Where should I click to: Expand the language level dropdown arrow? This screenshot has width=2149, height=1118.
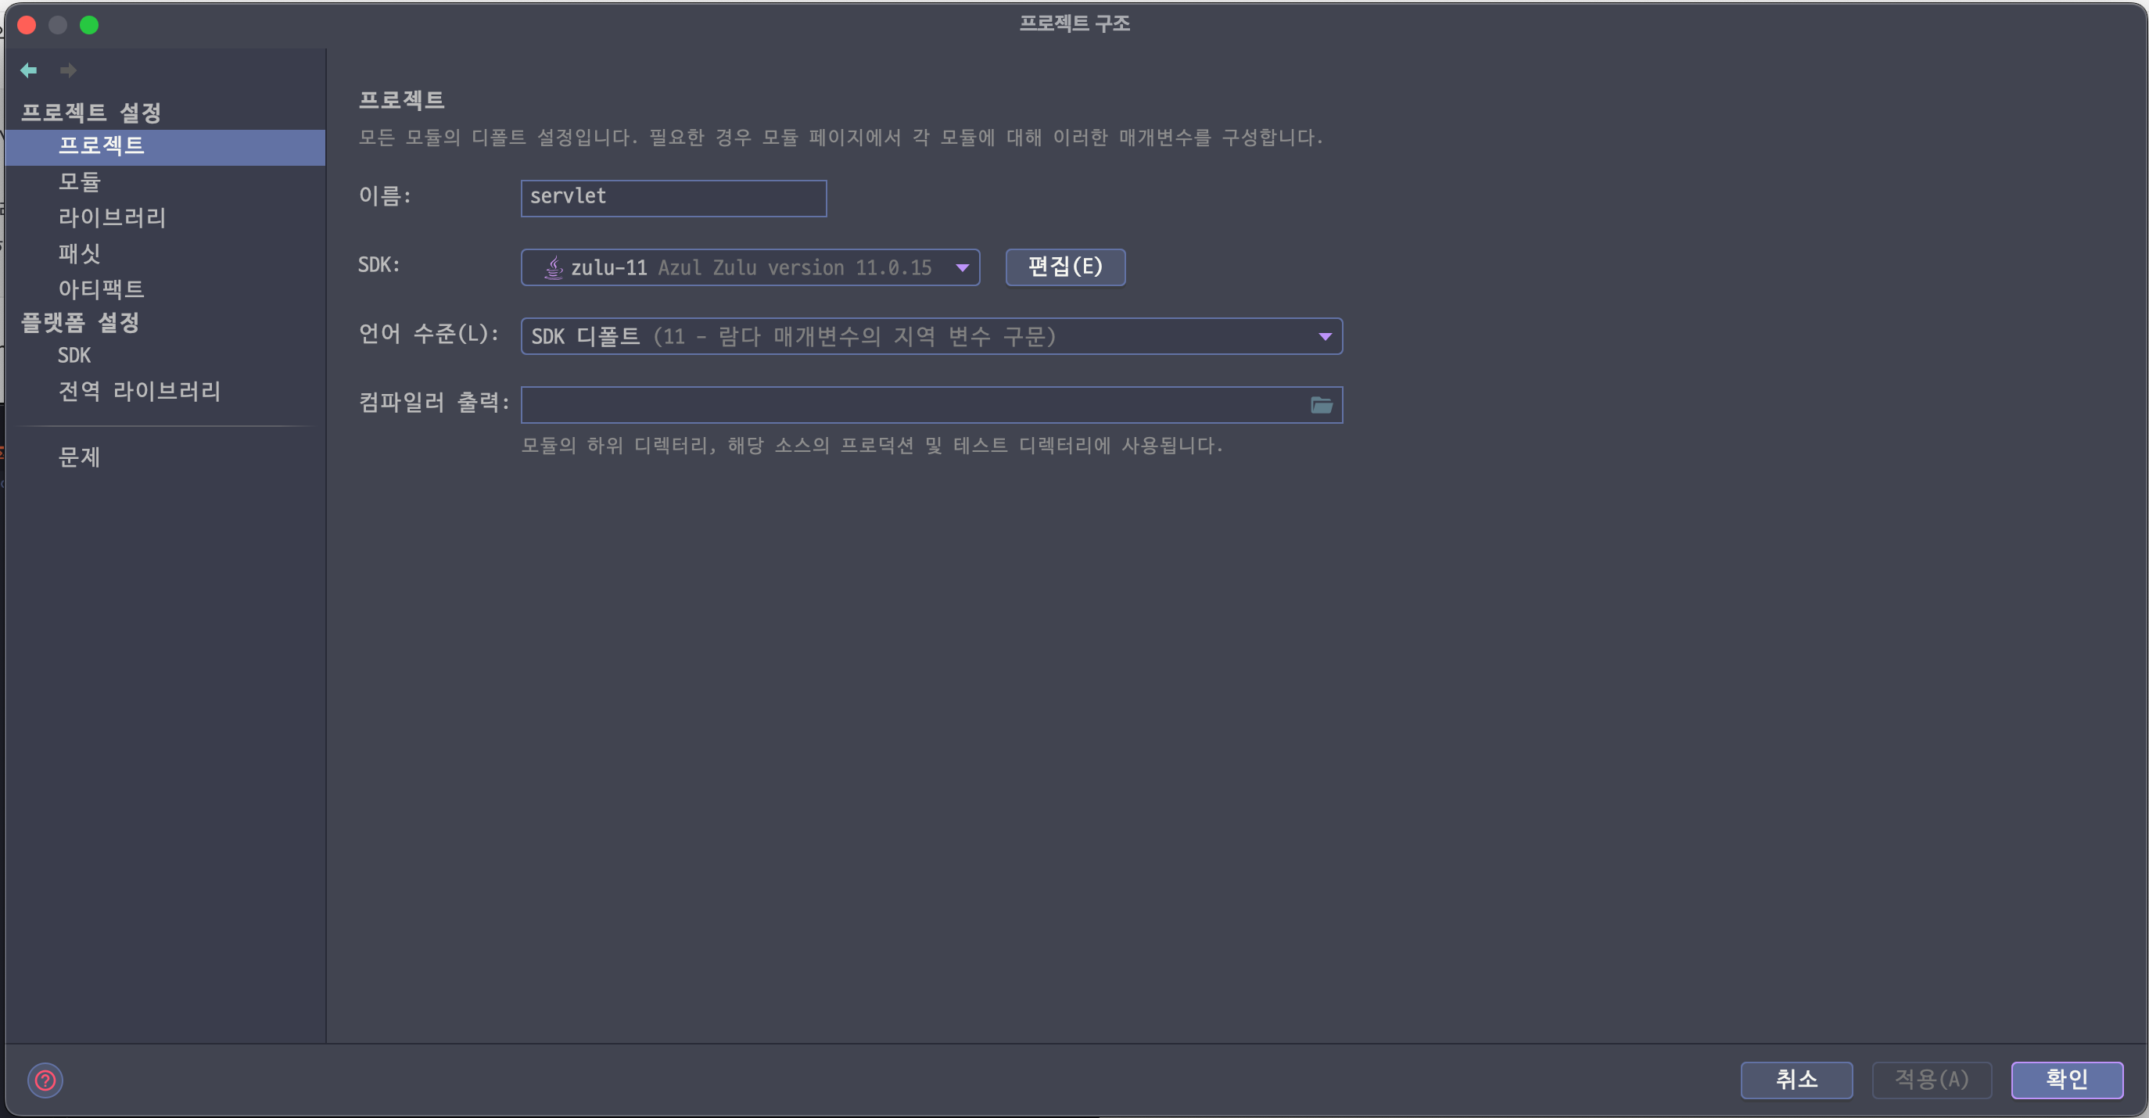pos(1324,337)
